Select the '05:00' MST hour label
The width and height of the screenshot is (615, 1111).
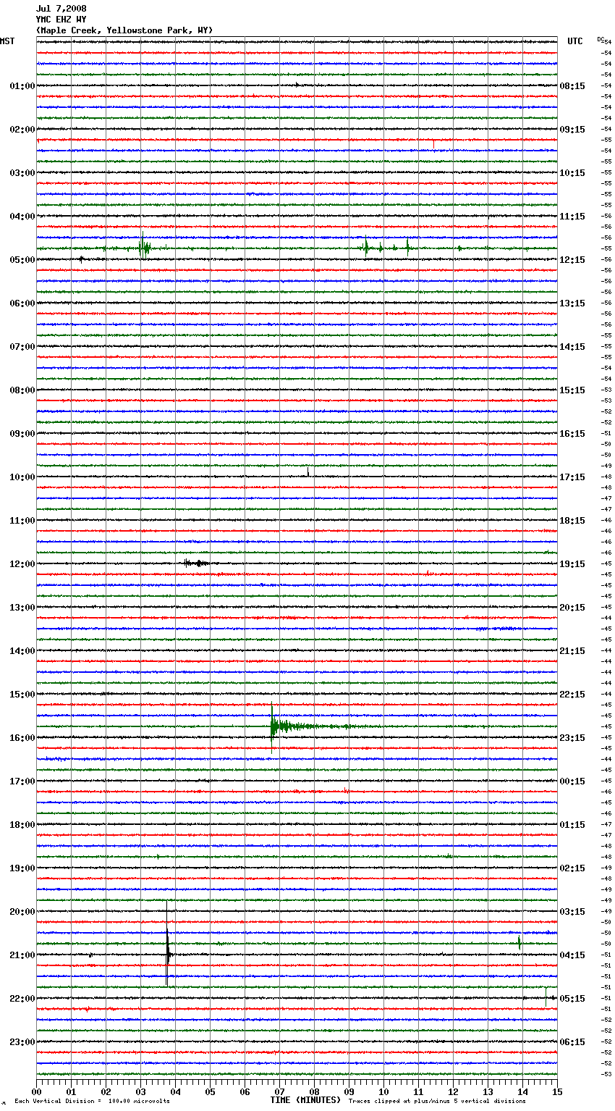22,260
